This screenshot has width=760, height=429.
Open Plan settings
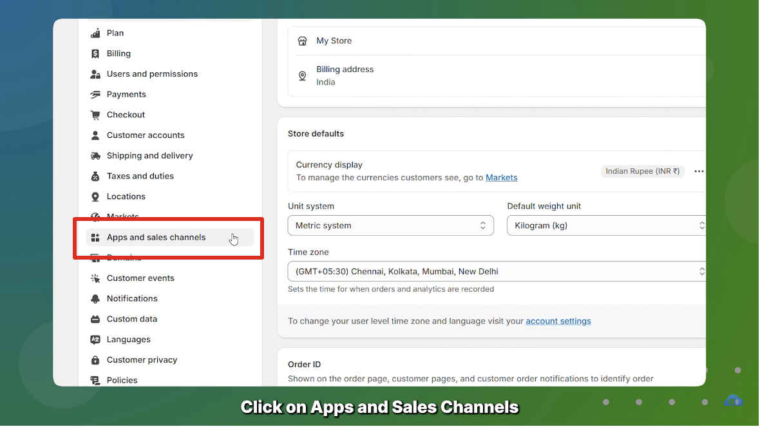tap(115, 33)
